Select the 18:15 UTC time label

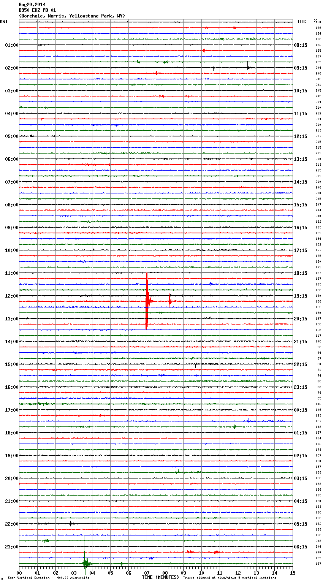click(301, 273)
